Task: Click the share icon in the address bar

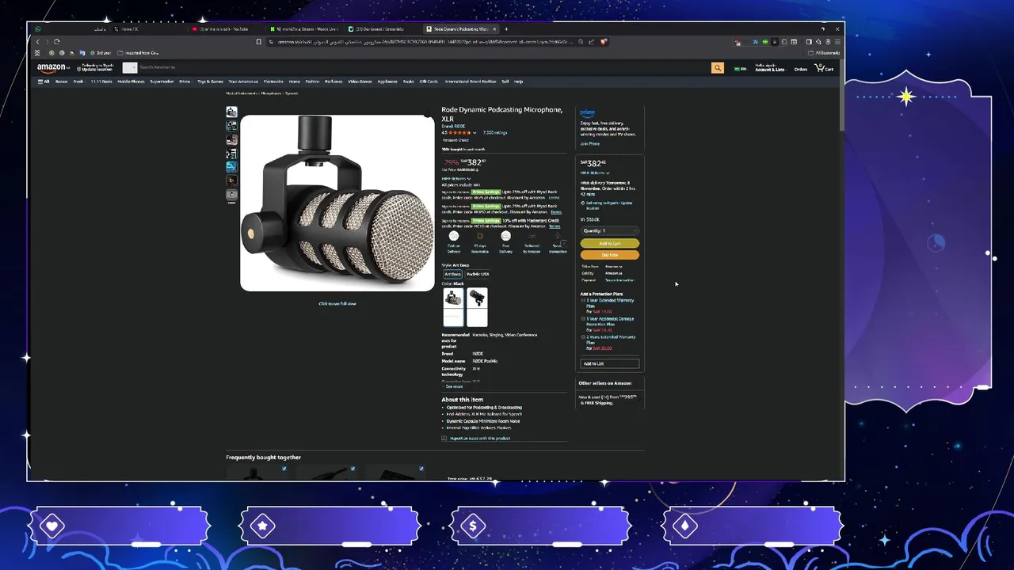Action: pyautogui.click(x=591, y=41)
